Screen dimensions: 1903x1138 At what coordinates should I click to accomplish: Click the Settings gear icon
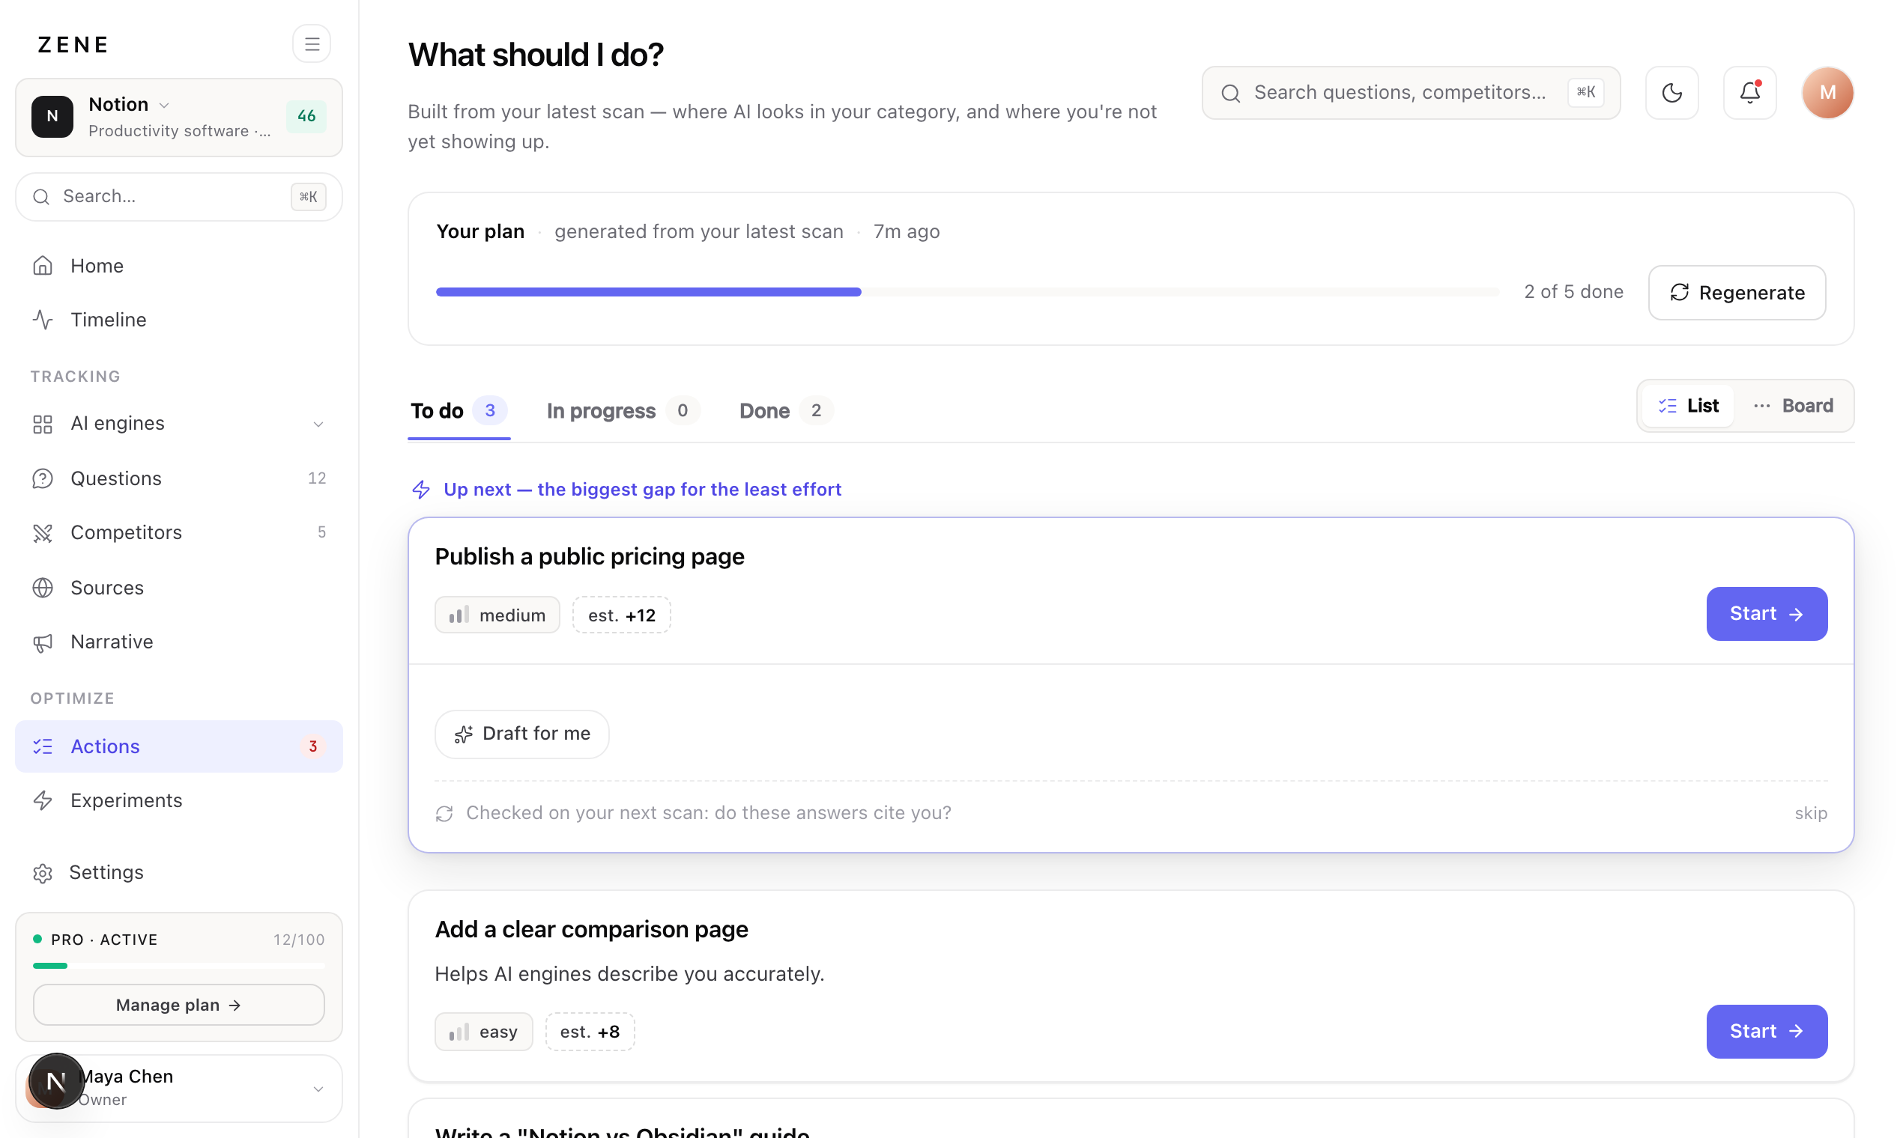tap(43, 873)
